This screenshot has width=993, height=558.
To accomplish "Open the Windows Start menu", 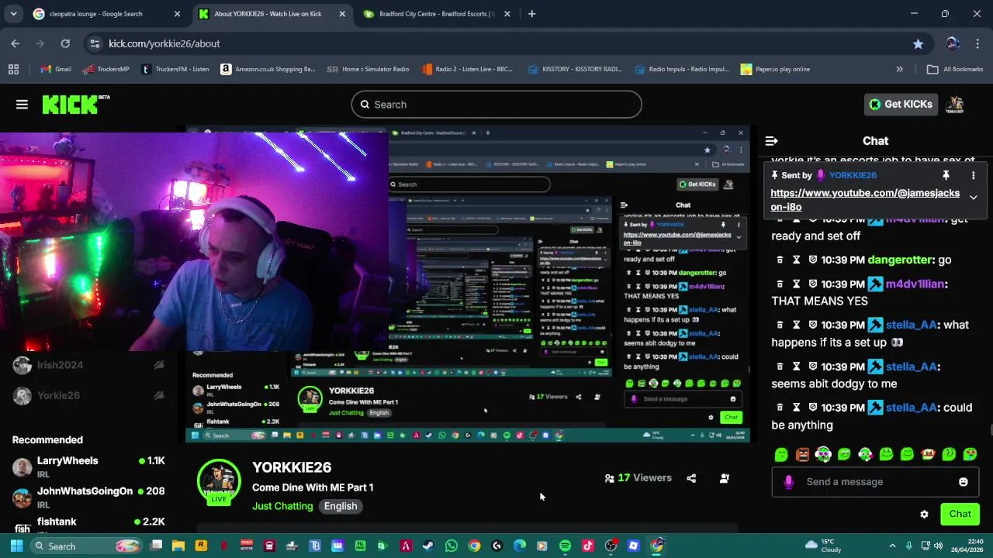I will click(16, 546).
